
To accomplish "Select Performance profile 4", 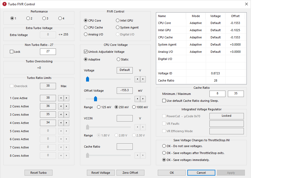I will (61, 18).
